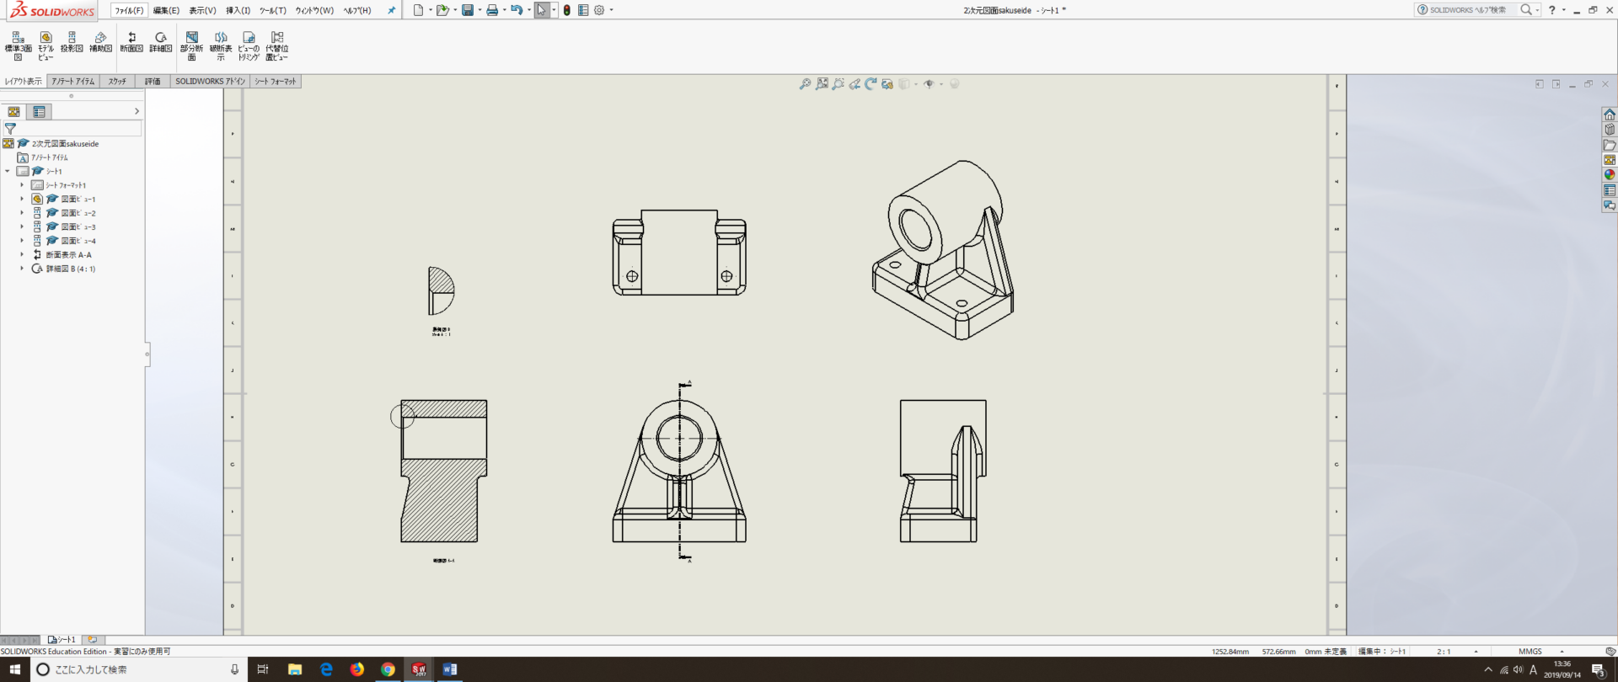
Task: Expand 図面ビュー2 node
Action: [x=22, y=213]
